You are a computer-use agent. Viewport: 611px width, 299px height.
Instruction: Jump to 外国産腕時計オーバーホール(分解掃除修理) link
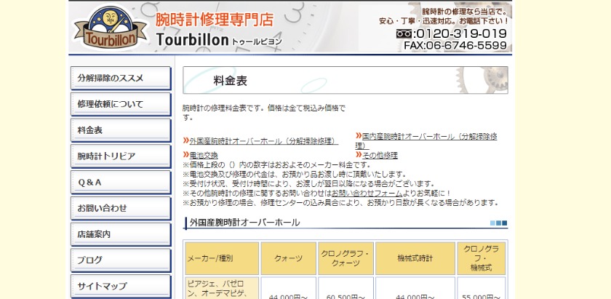click(x=264, y=141)
